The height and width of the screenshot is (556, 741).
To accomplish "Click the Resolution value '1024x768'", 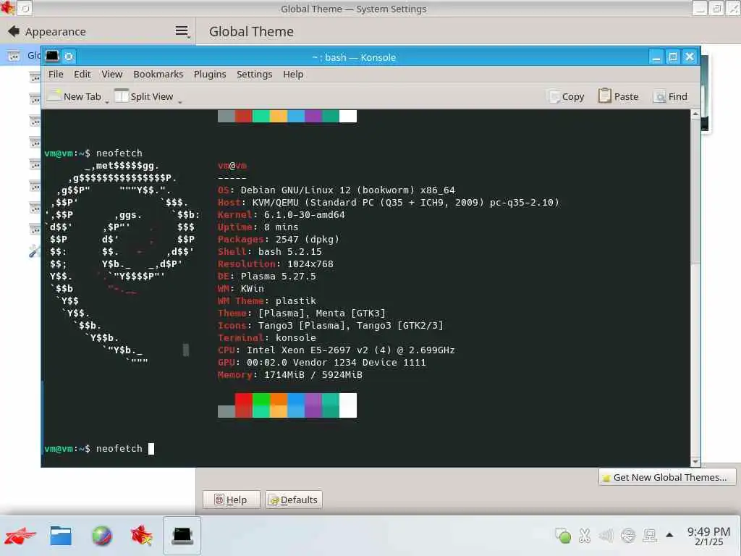I will [310, 264].
